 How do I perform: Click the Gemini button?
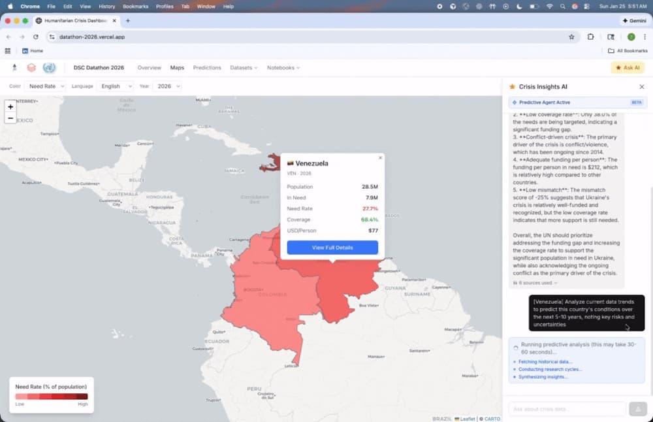click(x=634, y=20)
